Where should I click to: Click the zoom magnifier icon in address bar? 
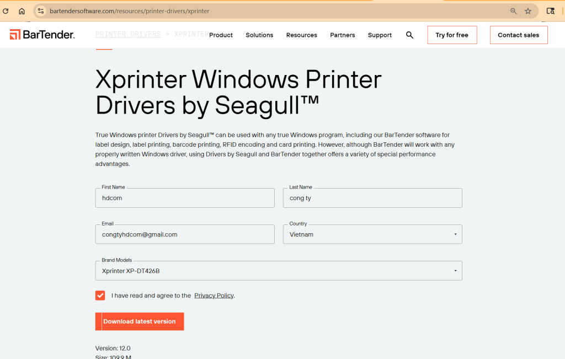coord(514,11)
